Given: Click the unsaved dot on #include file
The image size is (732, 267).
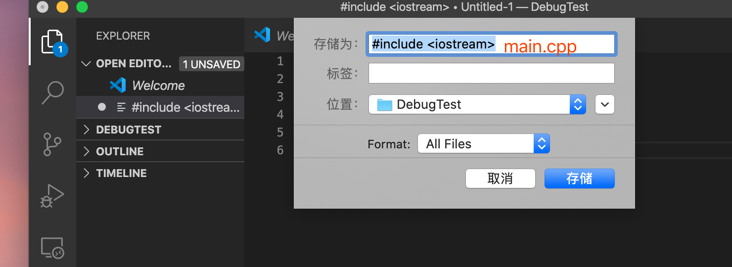Looking at the screenshot, I should click(102, 107).
